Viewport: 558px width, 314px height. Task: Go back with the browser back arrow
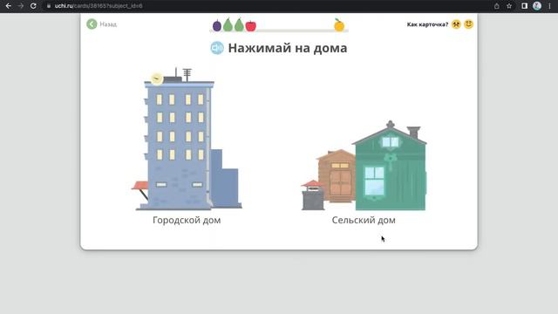coord(8,6)
